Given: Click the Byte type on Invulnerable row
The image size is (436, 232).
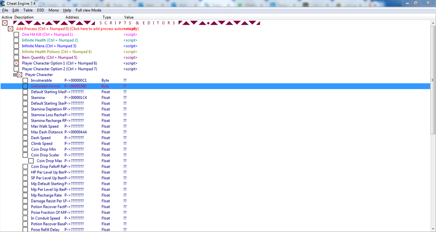Looking at the screenshot, I should point(105,81).
